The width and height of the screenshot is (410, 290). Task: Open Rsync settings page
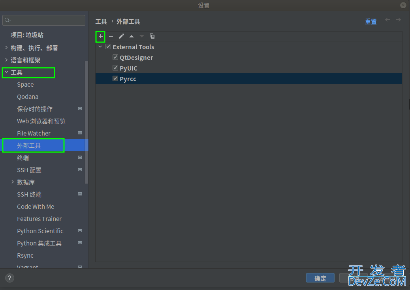point(25,256)
